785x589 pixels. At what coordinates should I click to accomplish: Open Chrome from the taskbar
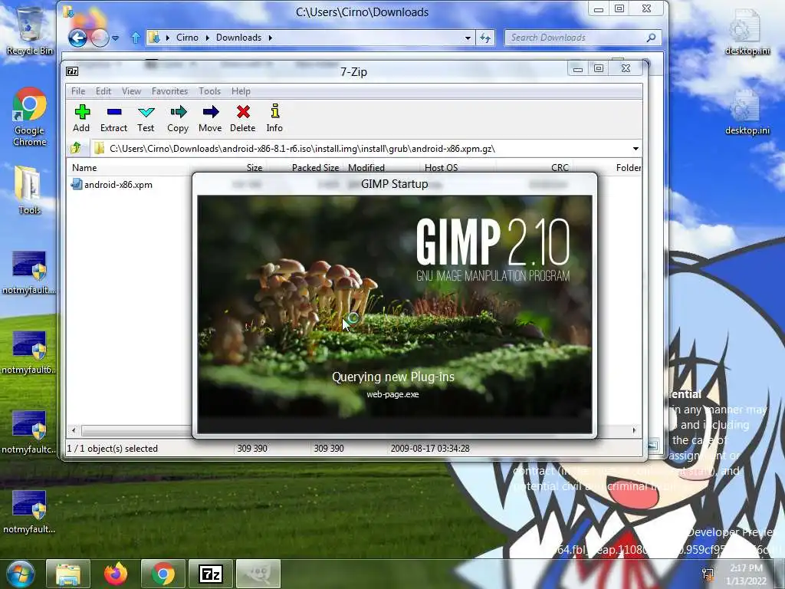163,574
